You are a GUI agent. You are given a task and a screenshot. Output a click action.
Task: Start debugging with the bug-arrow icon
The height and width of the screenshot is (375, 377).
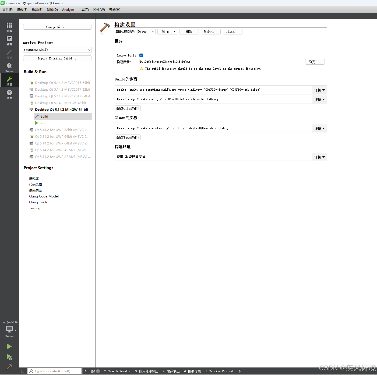click(x=9, y=357)
